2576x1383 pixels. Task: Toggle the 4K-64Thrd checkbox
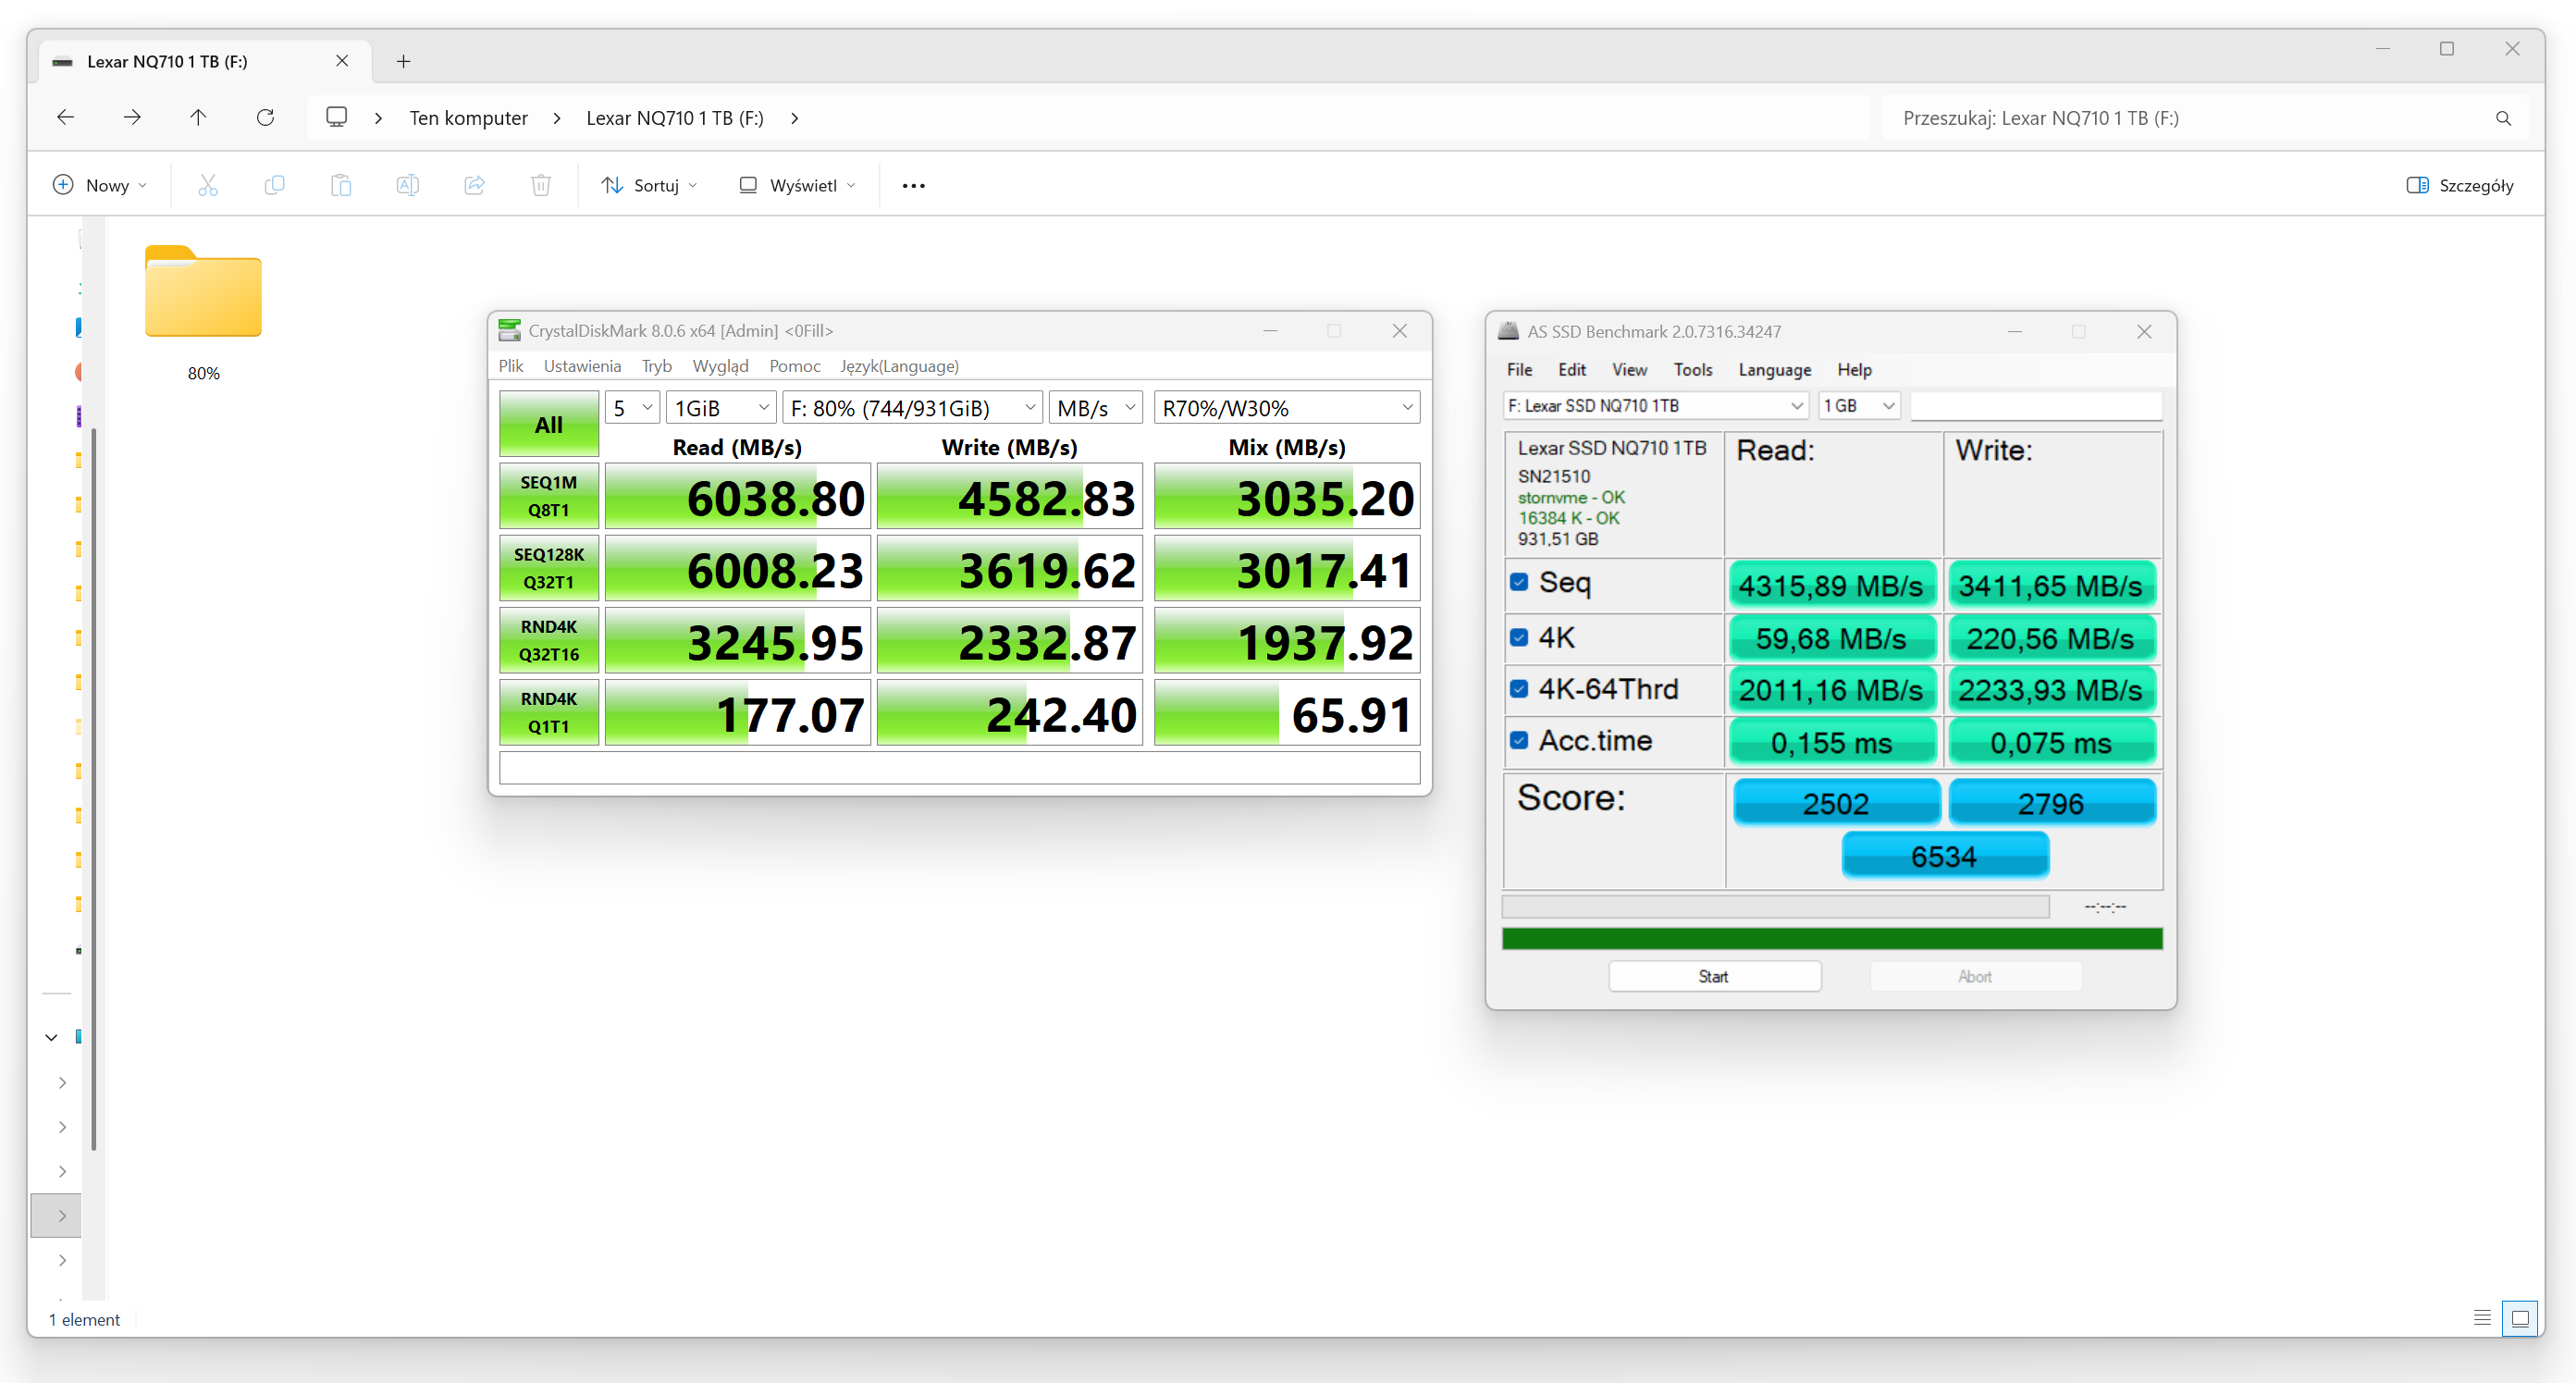pos(1519,689)
